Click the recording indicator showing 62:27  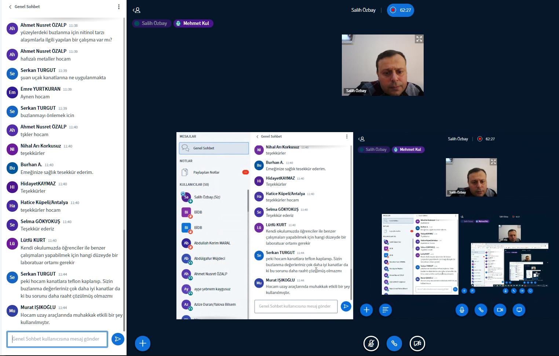pyautogui.click(x=400, y=10)
